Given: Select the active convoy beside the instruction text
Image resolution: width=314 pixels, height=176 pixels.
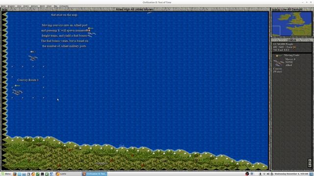Looking at the screenshot, I should tap(92, 34).
